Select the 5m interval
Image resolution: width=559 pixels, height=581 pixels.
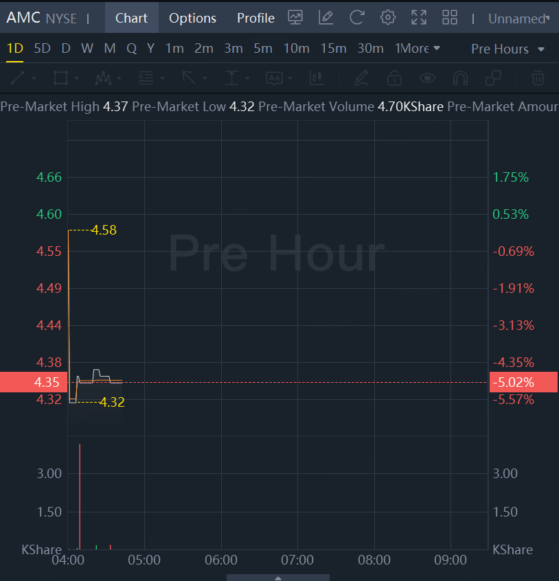tap(263, 49)
